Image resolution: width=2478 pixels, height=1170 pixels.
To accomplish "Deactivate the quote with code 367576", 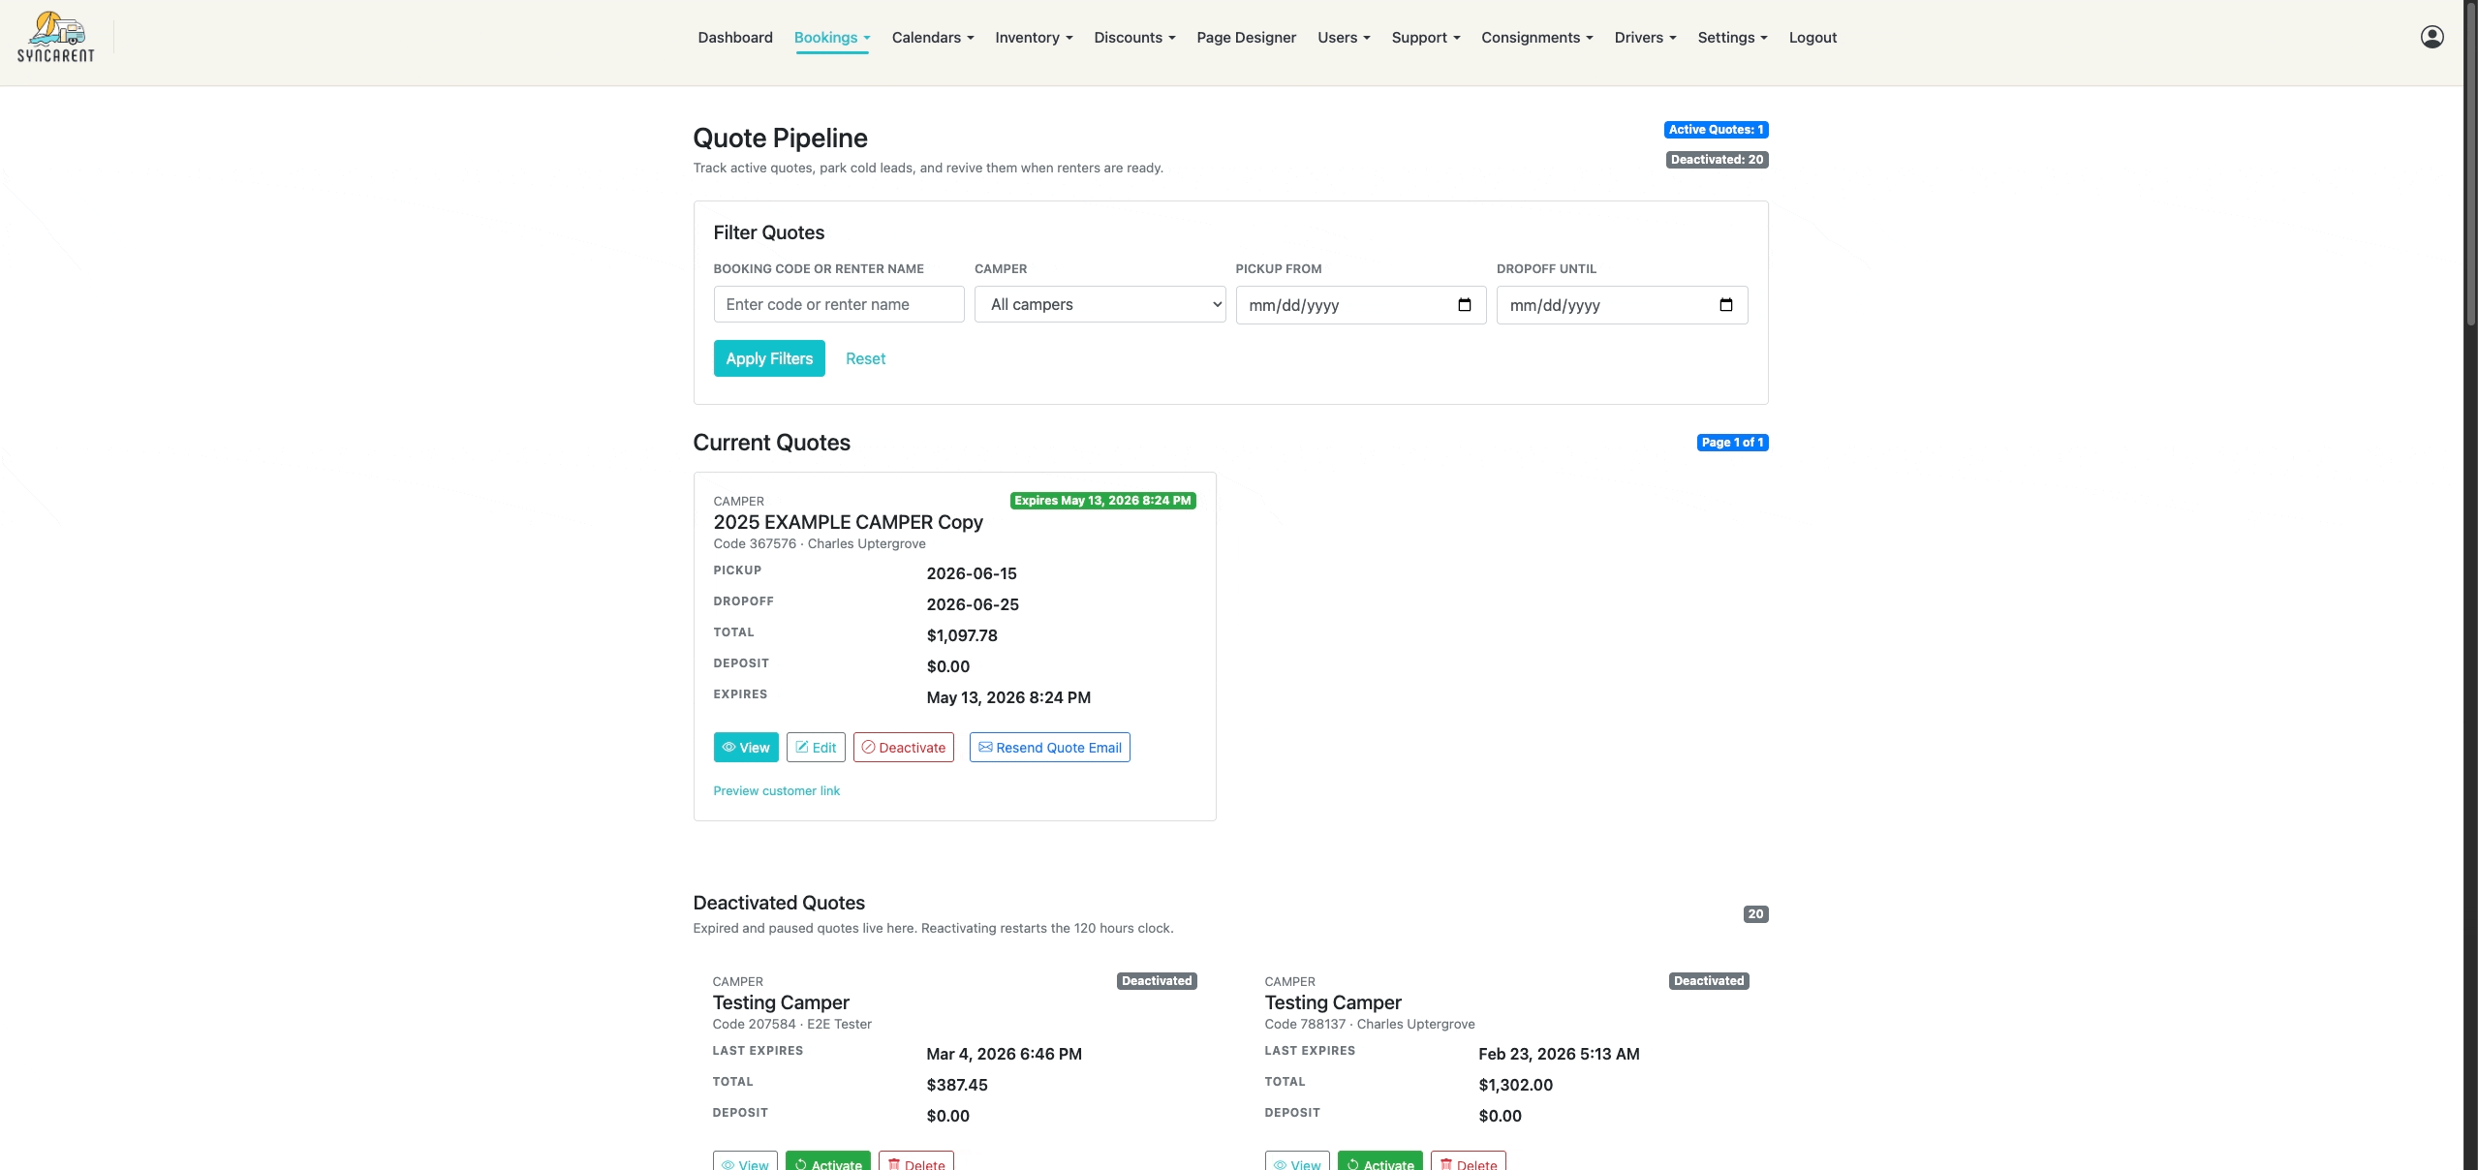I will 904,748.
